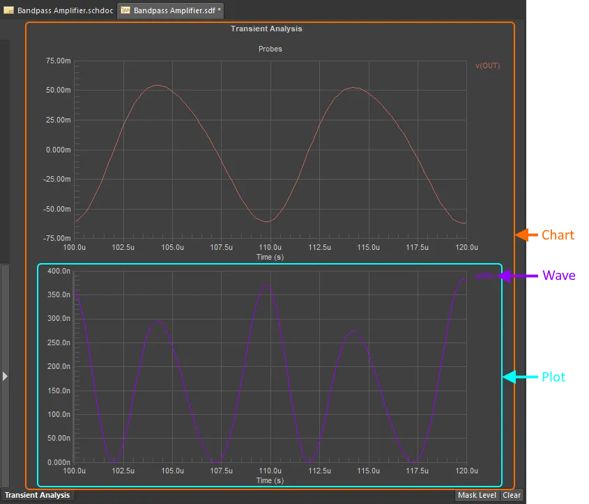Click the 50.00n Y-axis value
The width and height of the screenshot is (589, 504).
[x=59, y=438]
